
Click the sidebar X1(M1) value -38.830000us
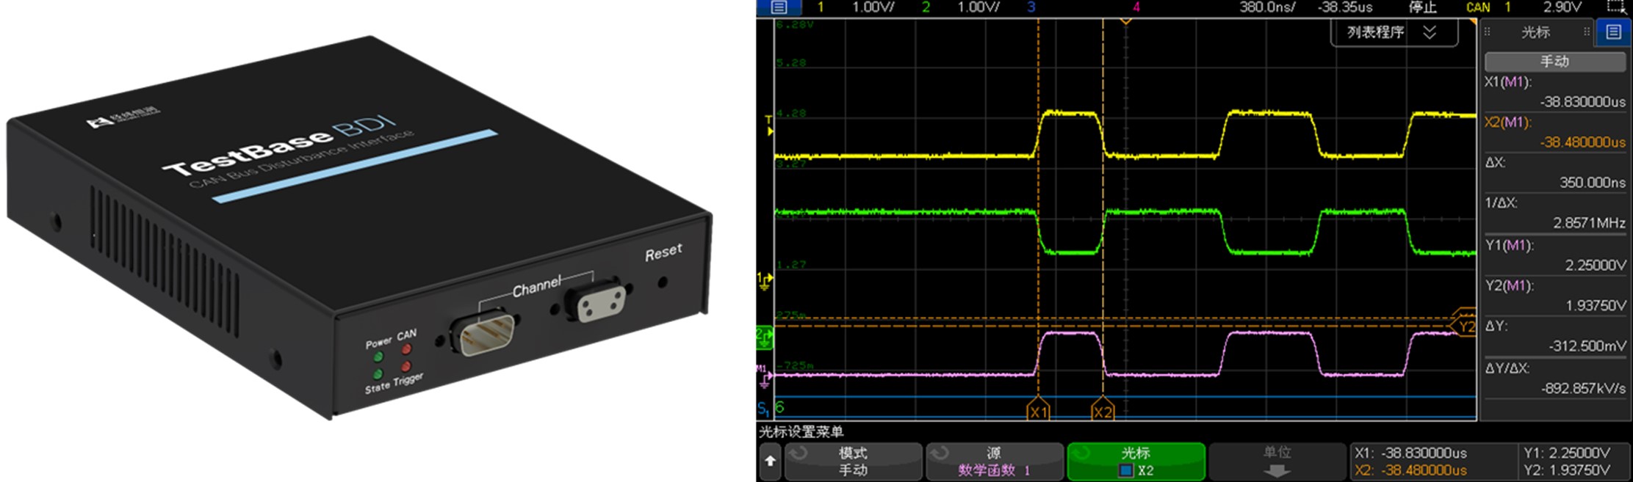1582,102
